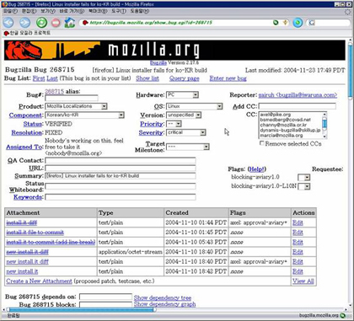Open the 한글 모질라 프로젝트 bookmark
Screen dimensions: 354x321
27,33
